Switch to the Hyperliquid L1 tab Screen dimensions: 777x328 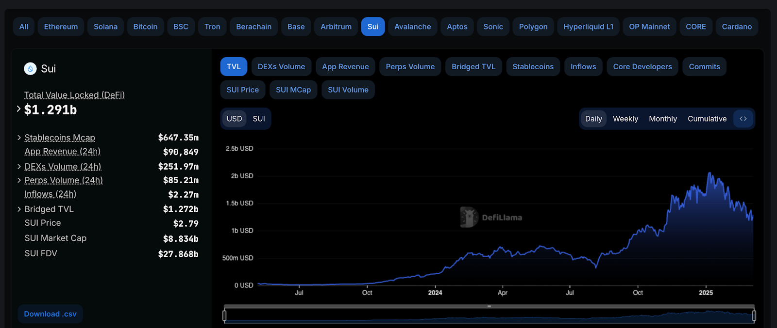pyautogui.click(x=589, y=27)
